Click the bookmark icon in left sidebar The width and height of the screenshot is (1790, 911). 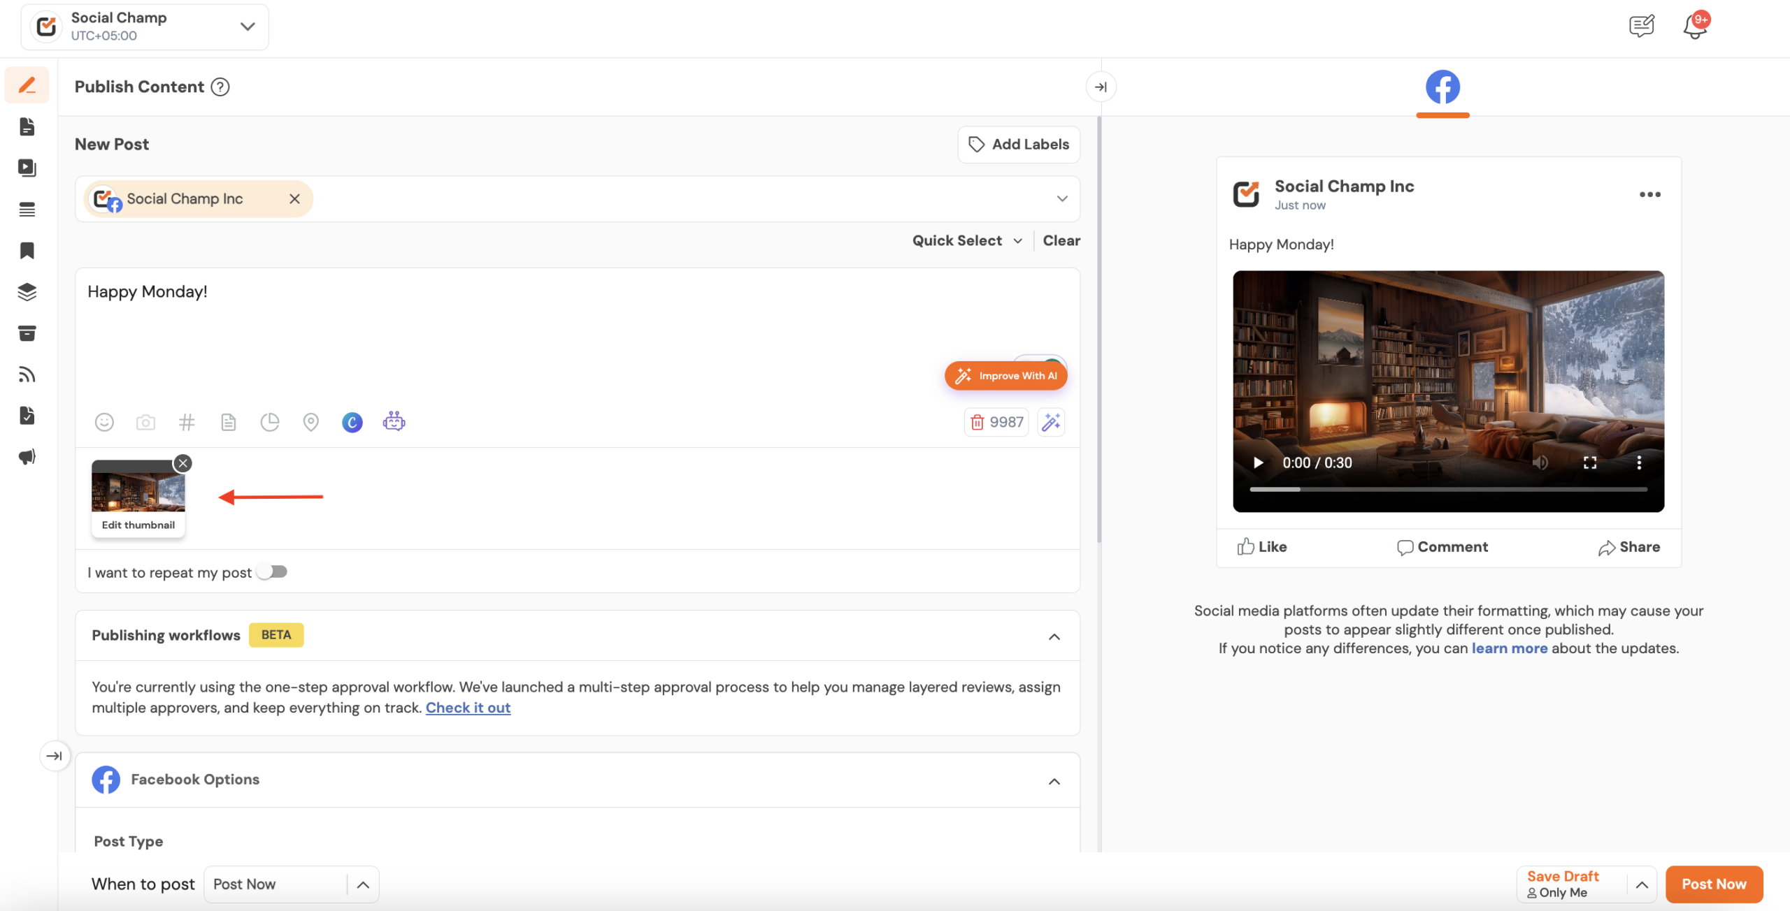(27, 251)
